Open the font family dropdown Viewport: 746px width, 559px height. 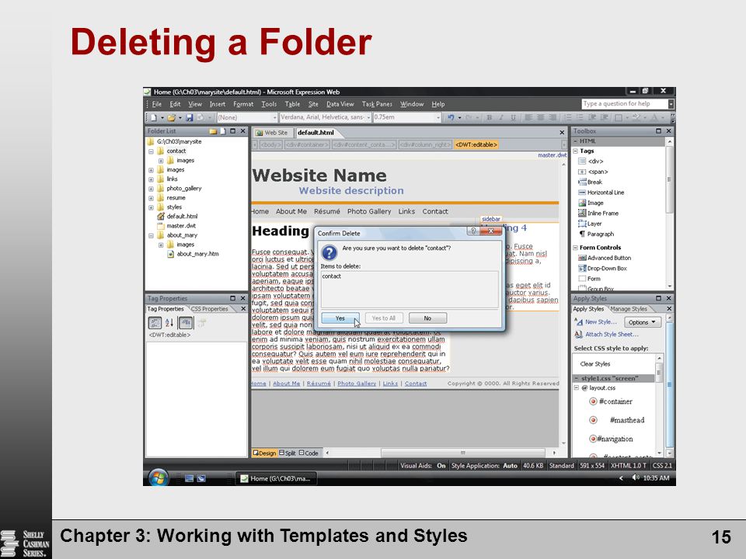tap(368, 117)
